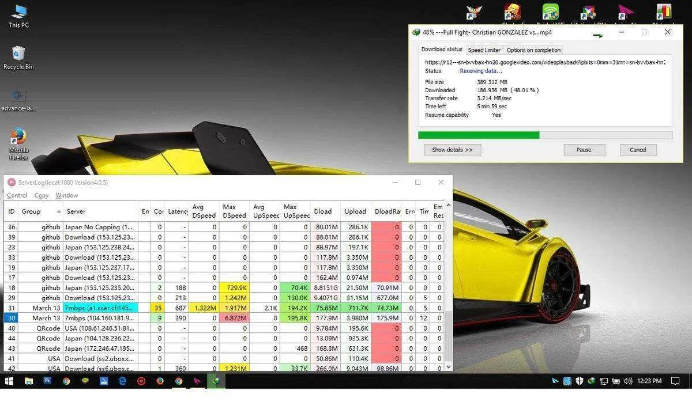Launch Mozilla Firefox from the desktop
692x413 pixels.
(18, 144)
